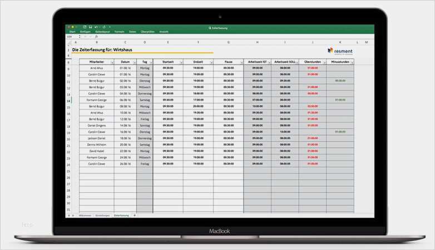This screenshot has height=250, width=435.
Task: Open the Seitenlayout ribbon tab
Action: click(x=102, y=32)
